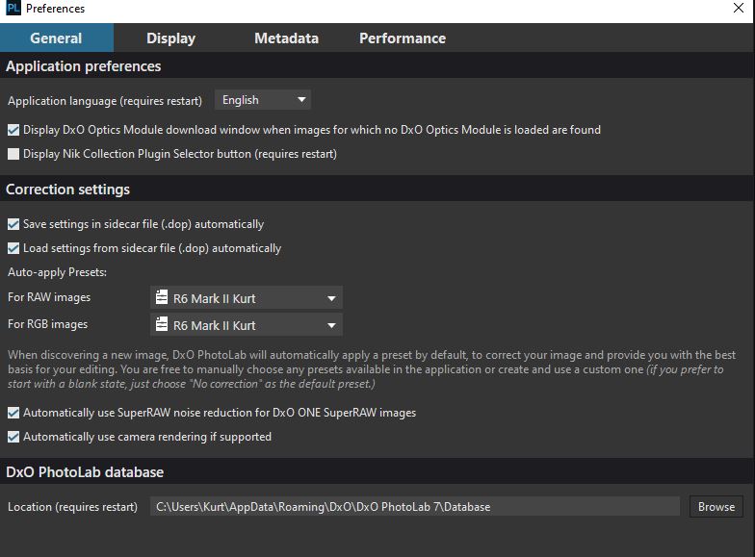Open the Metadata tab

coord(286,38)
